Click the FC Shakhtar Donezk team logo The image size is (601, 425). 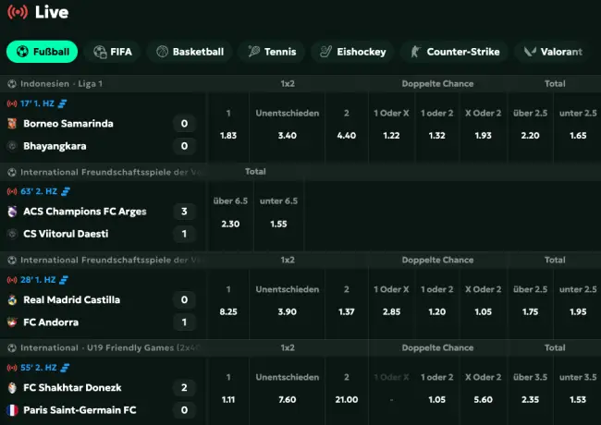tap(13, 388)
